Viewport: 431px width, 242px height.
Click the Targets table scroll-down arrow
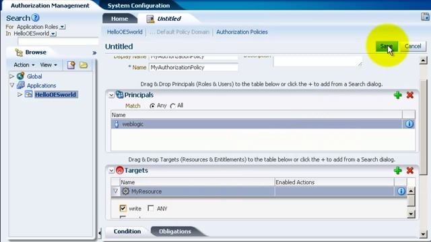(411, 214)
